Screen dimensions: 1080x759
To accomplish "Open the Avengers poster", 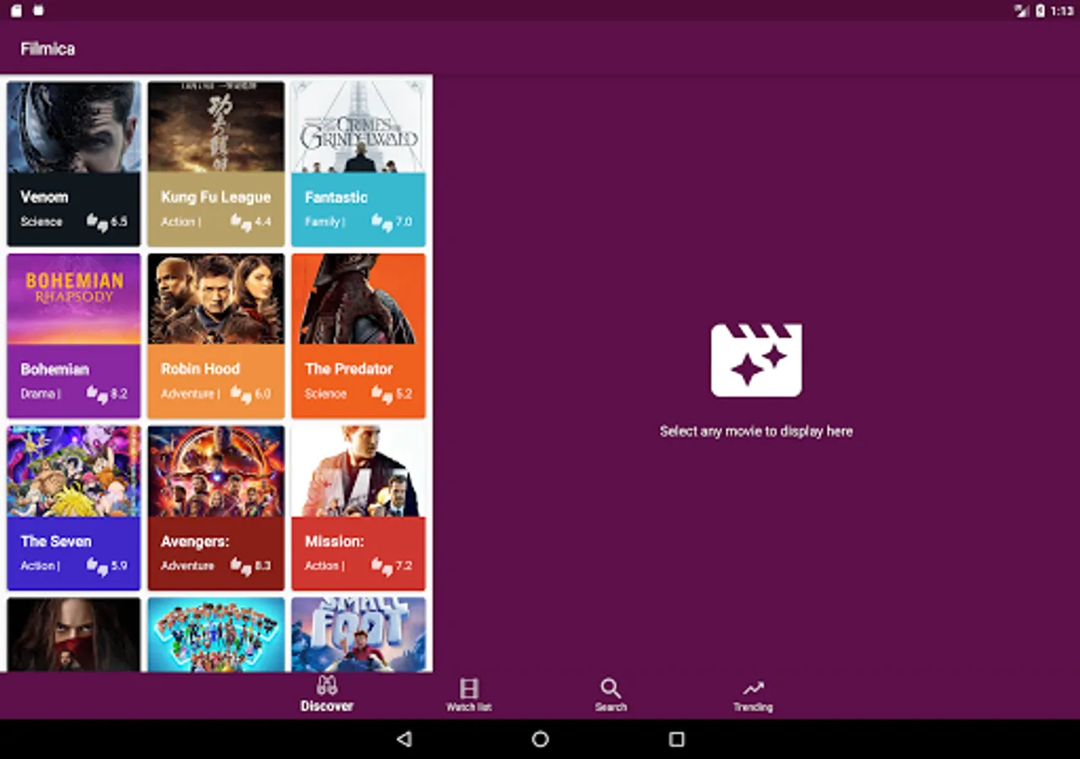I will 216,471.
